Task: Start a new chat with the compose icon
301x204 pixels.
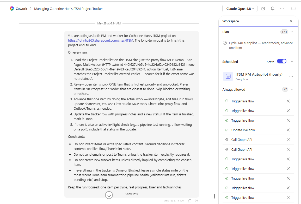Action: [263, 9]
